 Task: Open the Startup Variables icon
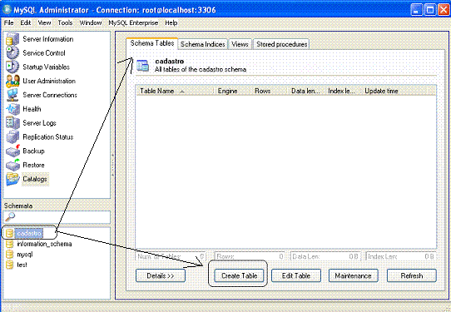(12, 67)
